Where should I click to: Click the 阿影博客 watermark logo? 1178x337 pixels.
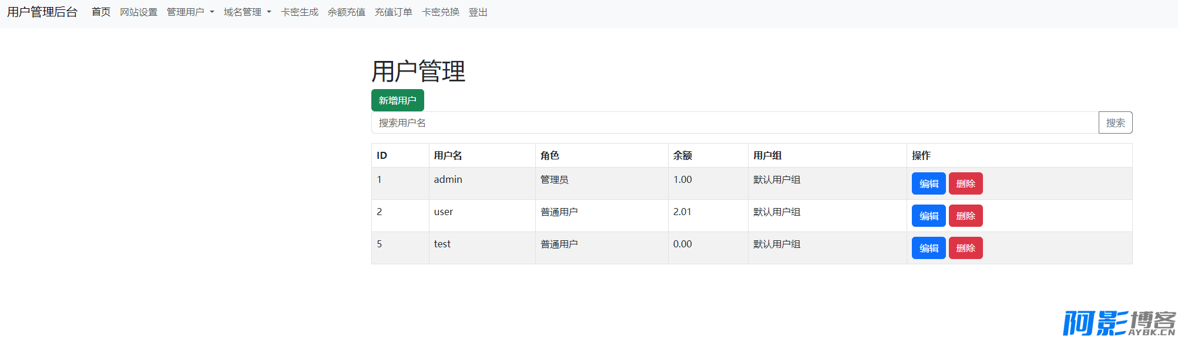tap(1119, 323)
